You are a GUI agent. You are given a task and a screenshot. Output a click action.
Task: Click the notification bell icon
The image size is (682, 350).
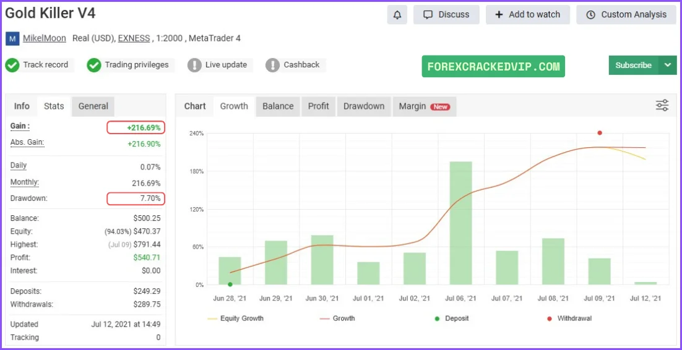click(x=397, y=15)
